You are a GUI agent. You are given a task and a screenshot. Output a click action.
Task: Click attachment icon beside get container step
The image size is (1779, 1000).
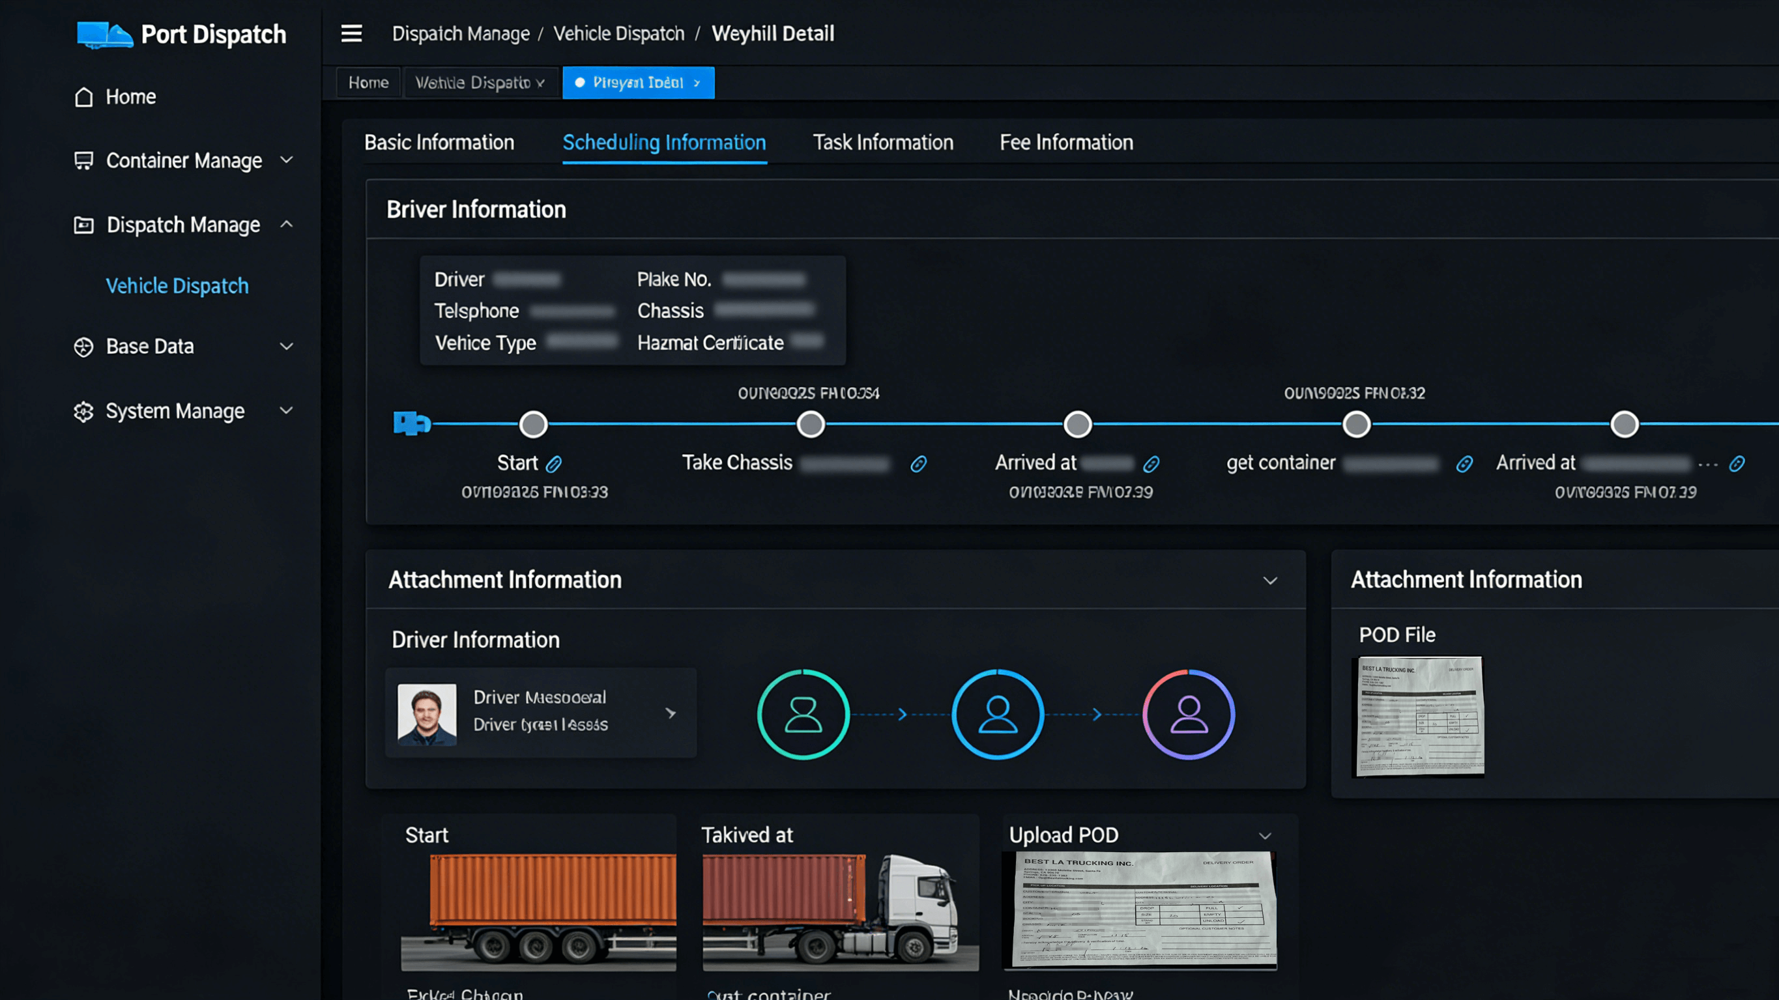(1464, 464)
